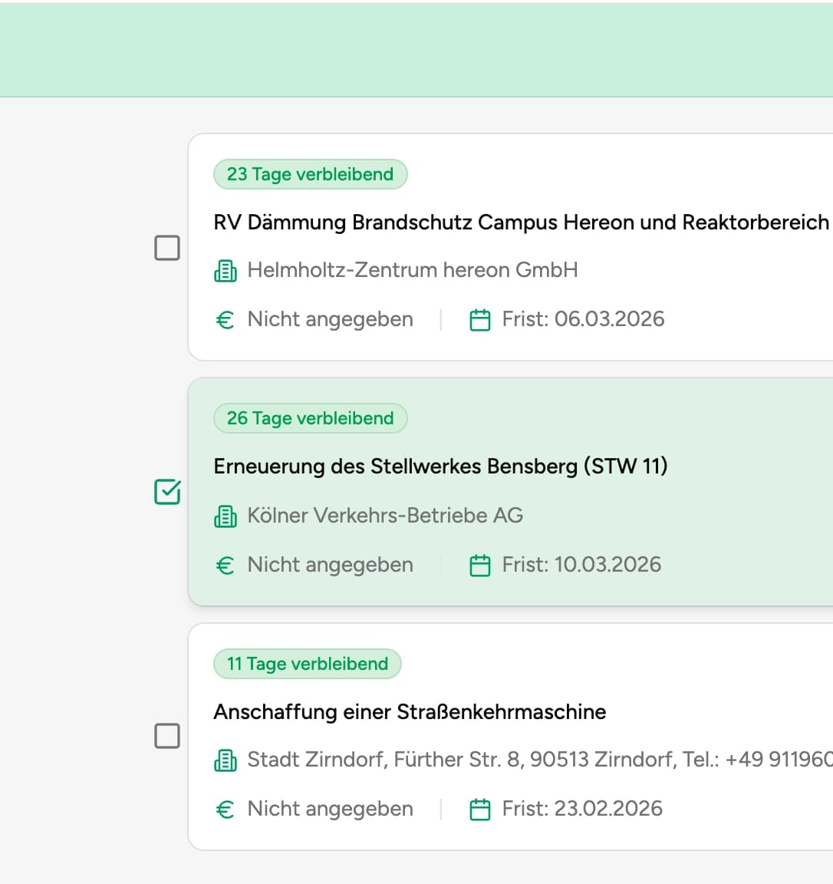Open Erneuerung des Stellwerkes Bensberg (STW 11)
The image size is (833, 884).
[x=441, y=467]
